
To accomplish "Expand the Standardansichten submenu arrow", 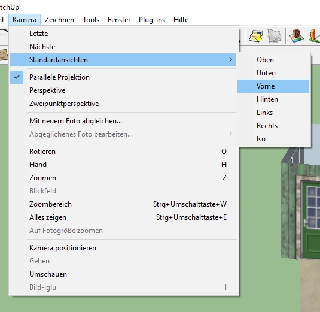I will click(231, 60).
